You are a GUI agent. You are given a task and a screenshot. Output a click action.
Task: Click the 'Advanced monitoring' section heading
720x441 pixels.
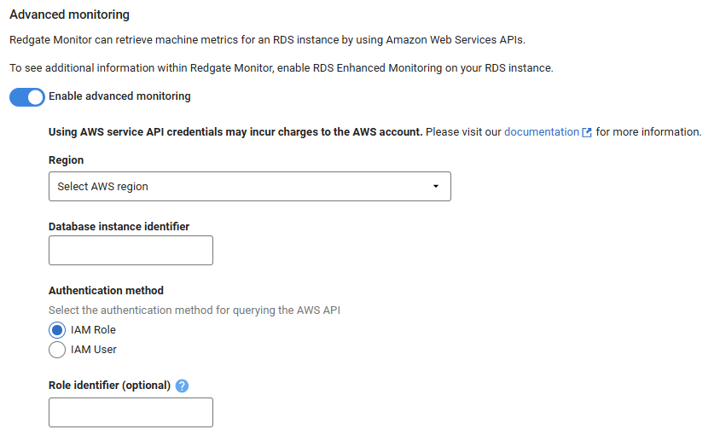click(x=69, y=15)
